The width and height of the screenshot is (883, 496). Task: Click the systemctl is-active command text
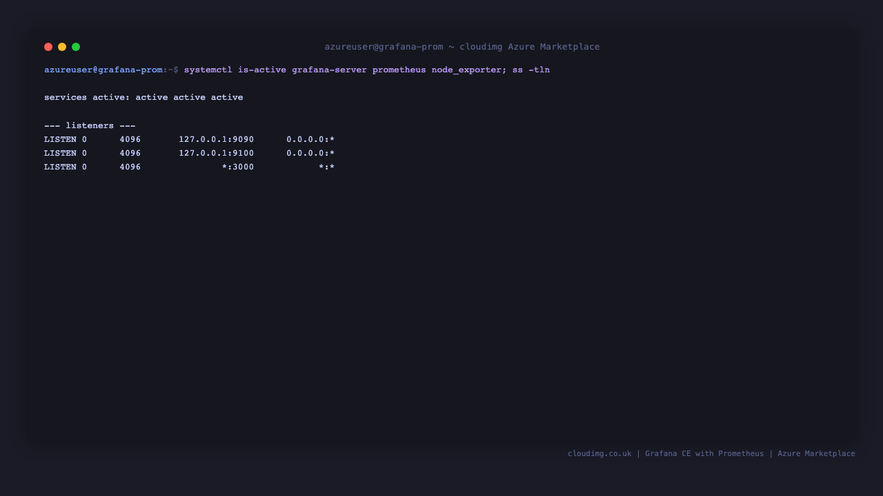(235, 70)
